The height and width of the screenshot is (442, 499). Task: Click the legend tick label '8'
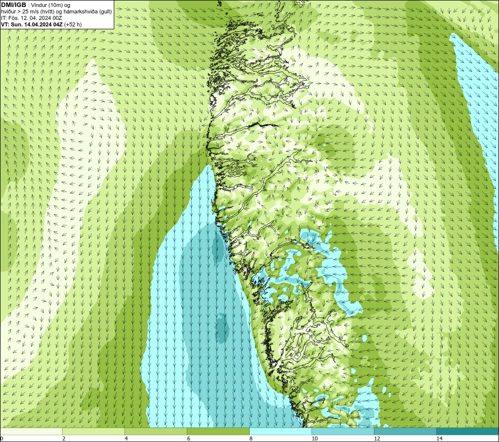251,439
